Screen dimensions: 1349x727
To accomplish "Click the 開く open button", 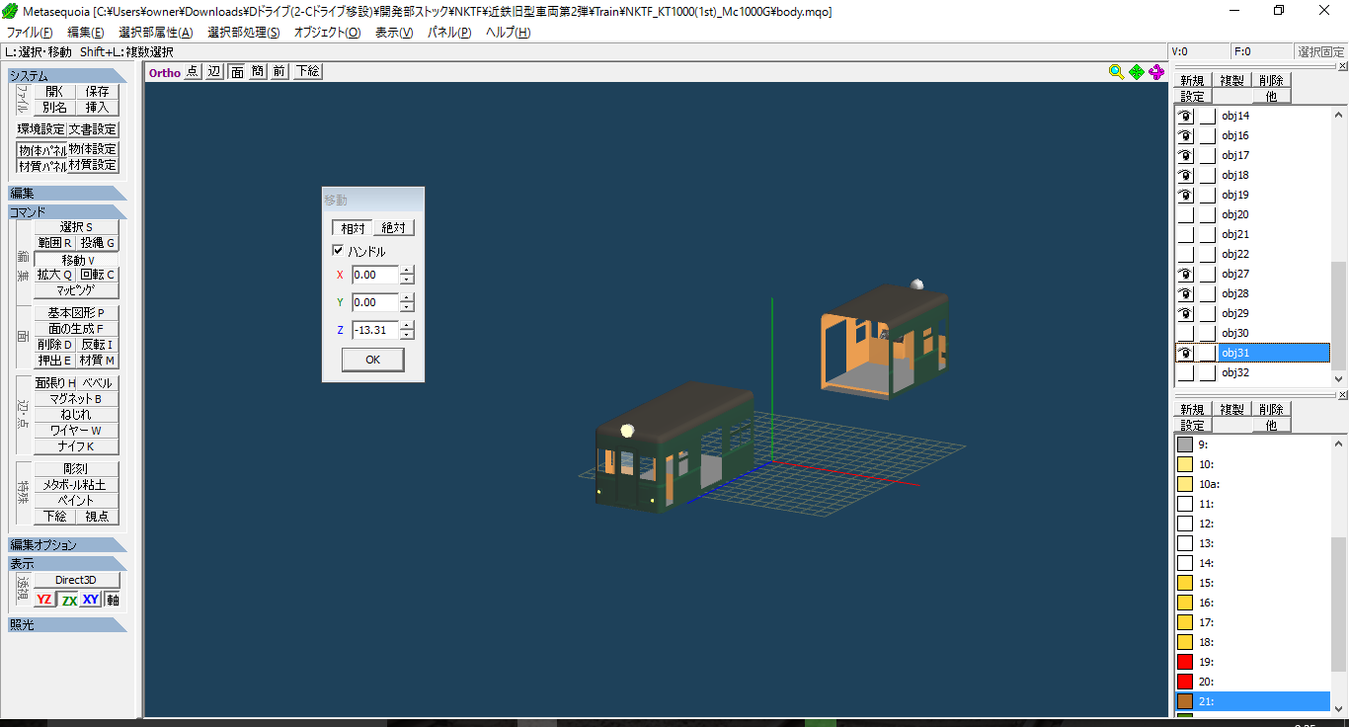I will coord(54,92).
